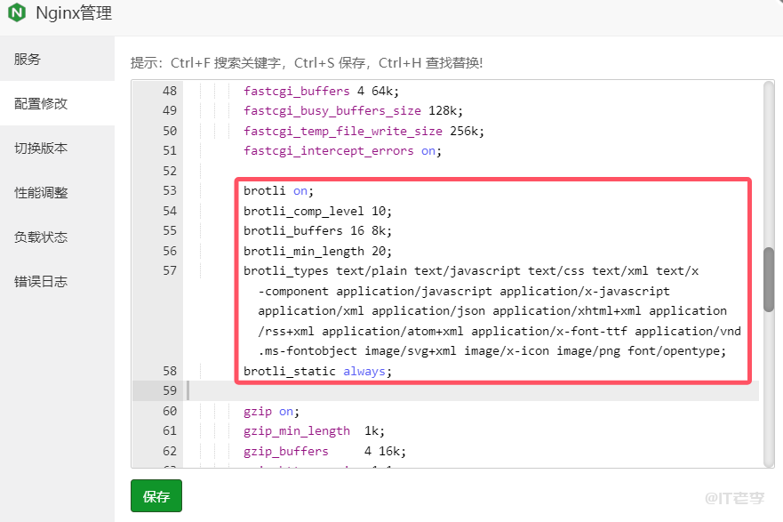Click the Nginx logo icon
Viewport: 783px width, 522px height.
click(x=15, y=13)
